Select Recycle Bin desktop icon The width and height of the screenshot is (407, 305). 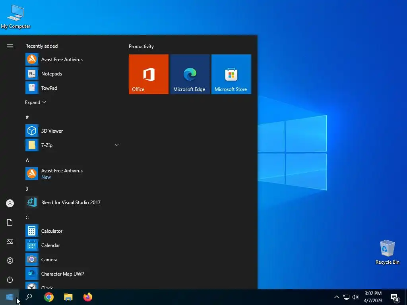click(x=387, y=252)
